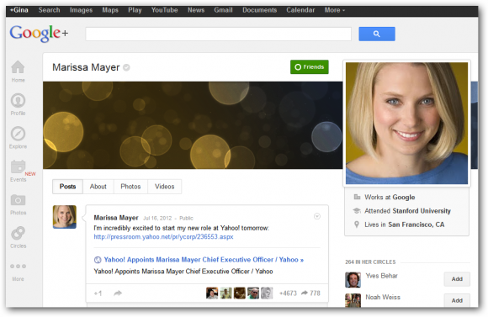488x317 pixels.
Task: Click the golden bokeh cover photo
Action: click(193, 125)
